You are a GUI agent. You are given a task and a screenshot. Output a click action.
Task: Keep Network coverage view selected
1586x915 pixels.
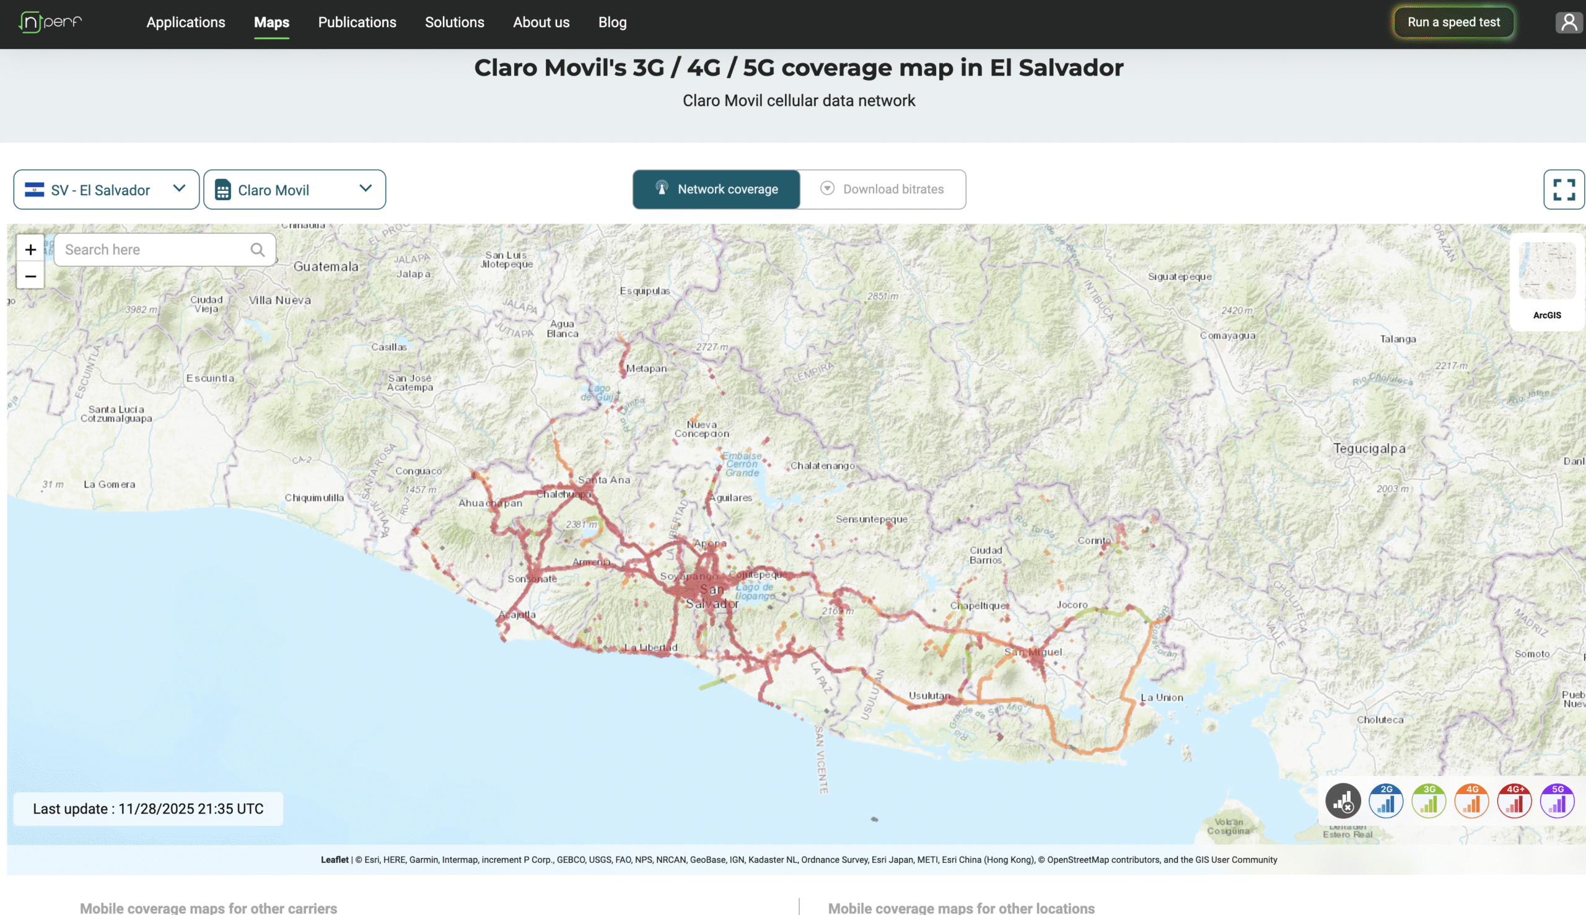click(716, 189)
